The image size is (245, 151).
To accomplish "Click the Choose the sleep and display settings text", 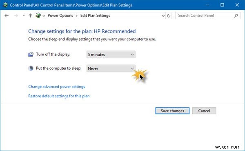I will pyautogui.click(x=92, y=39).
